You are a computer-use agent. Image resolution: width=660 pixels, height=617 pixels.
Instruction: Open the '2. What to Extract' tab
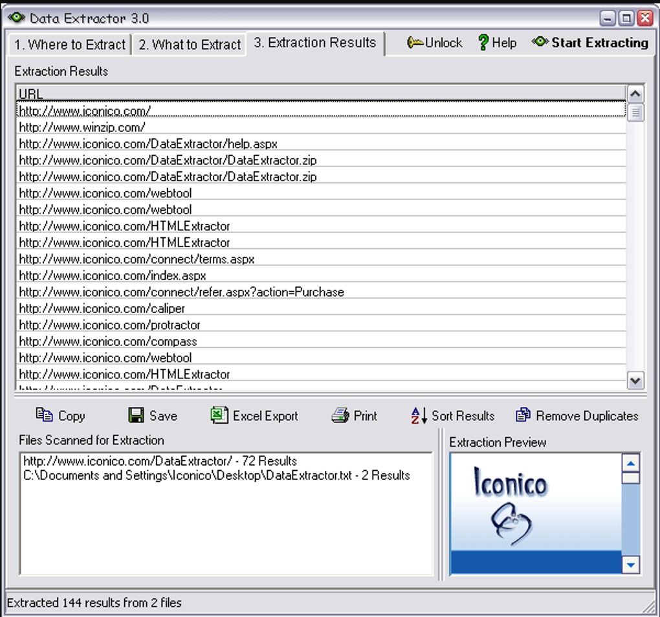pos(190,45)
